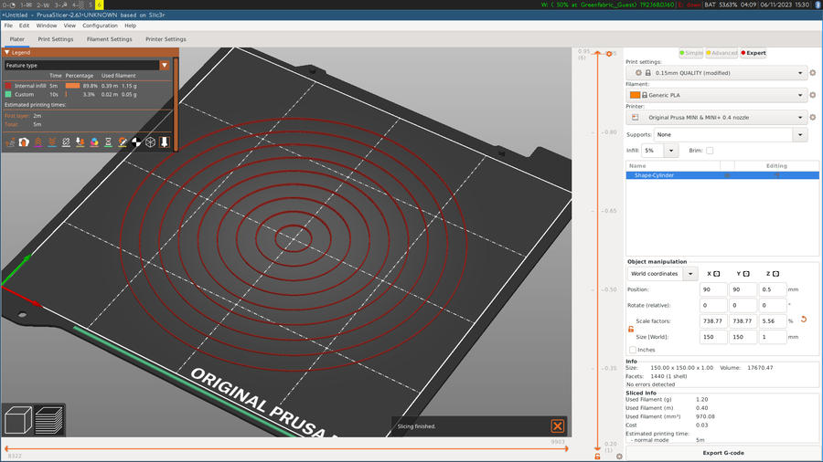Edit print settings preset gear icon
This screenshot has height=462, width=823.
click(813, 73)
